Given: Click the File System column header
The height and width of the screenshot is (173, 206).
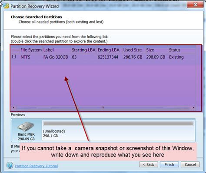Looking at the screenshot, I should click(x=31, y=50).
